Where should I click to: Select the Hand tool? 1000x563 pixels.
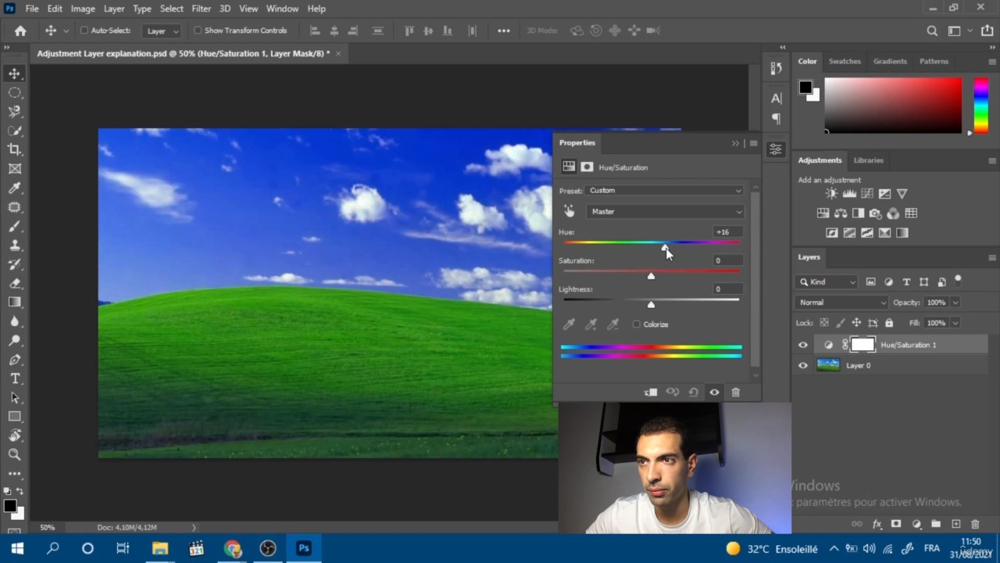click(x=15, y=436)
